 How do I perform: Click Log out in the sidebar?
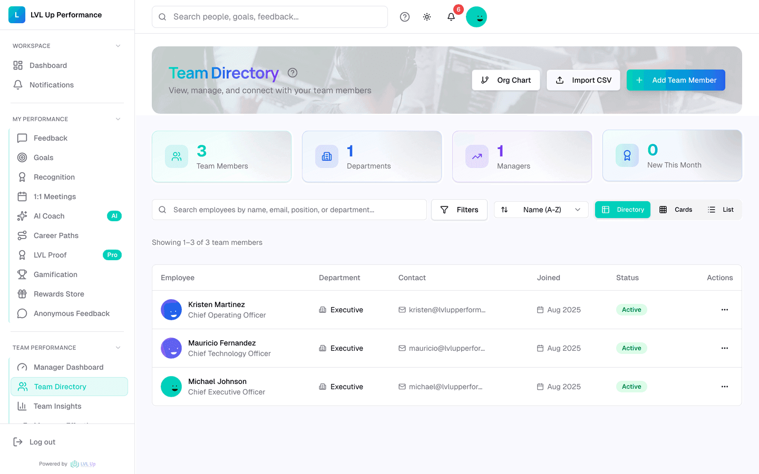coord(67,442)
